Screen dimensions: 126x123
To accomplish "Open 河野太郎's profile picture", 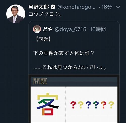I will pyautogui.click(x=16, y=14).
